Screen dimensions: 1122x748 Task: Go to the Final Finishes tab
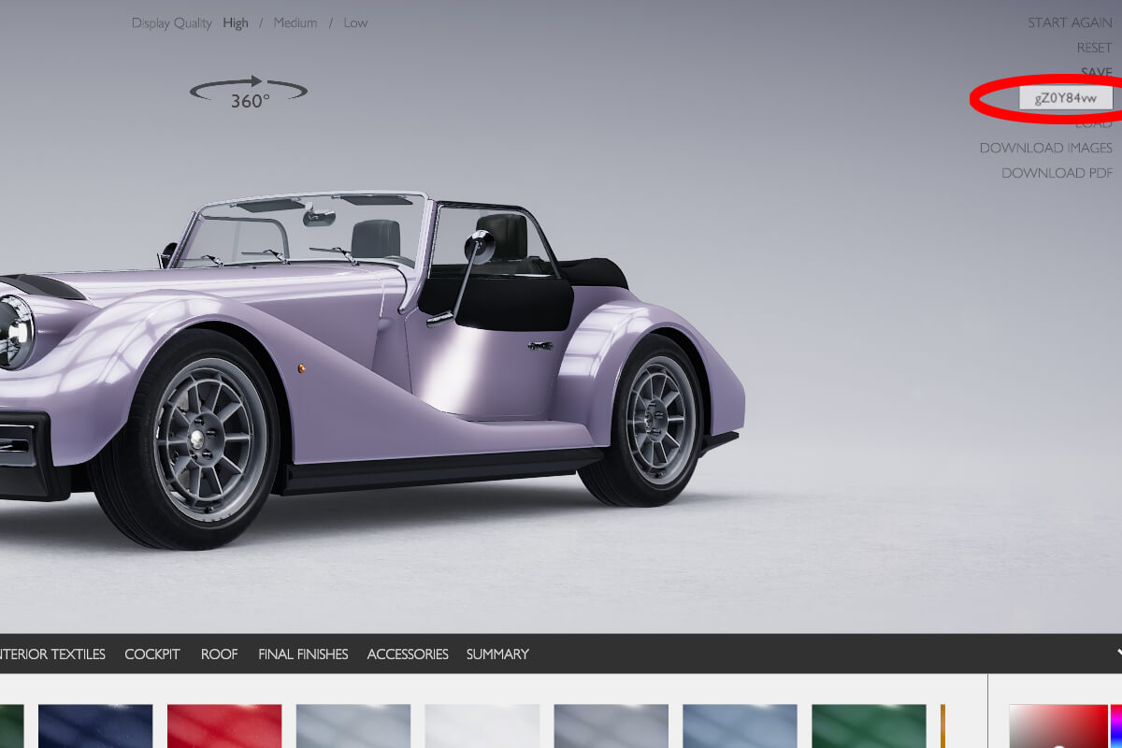click(x=303, y=654)
